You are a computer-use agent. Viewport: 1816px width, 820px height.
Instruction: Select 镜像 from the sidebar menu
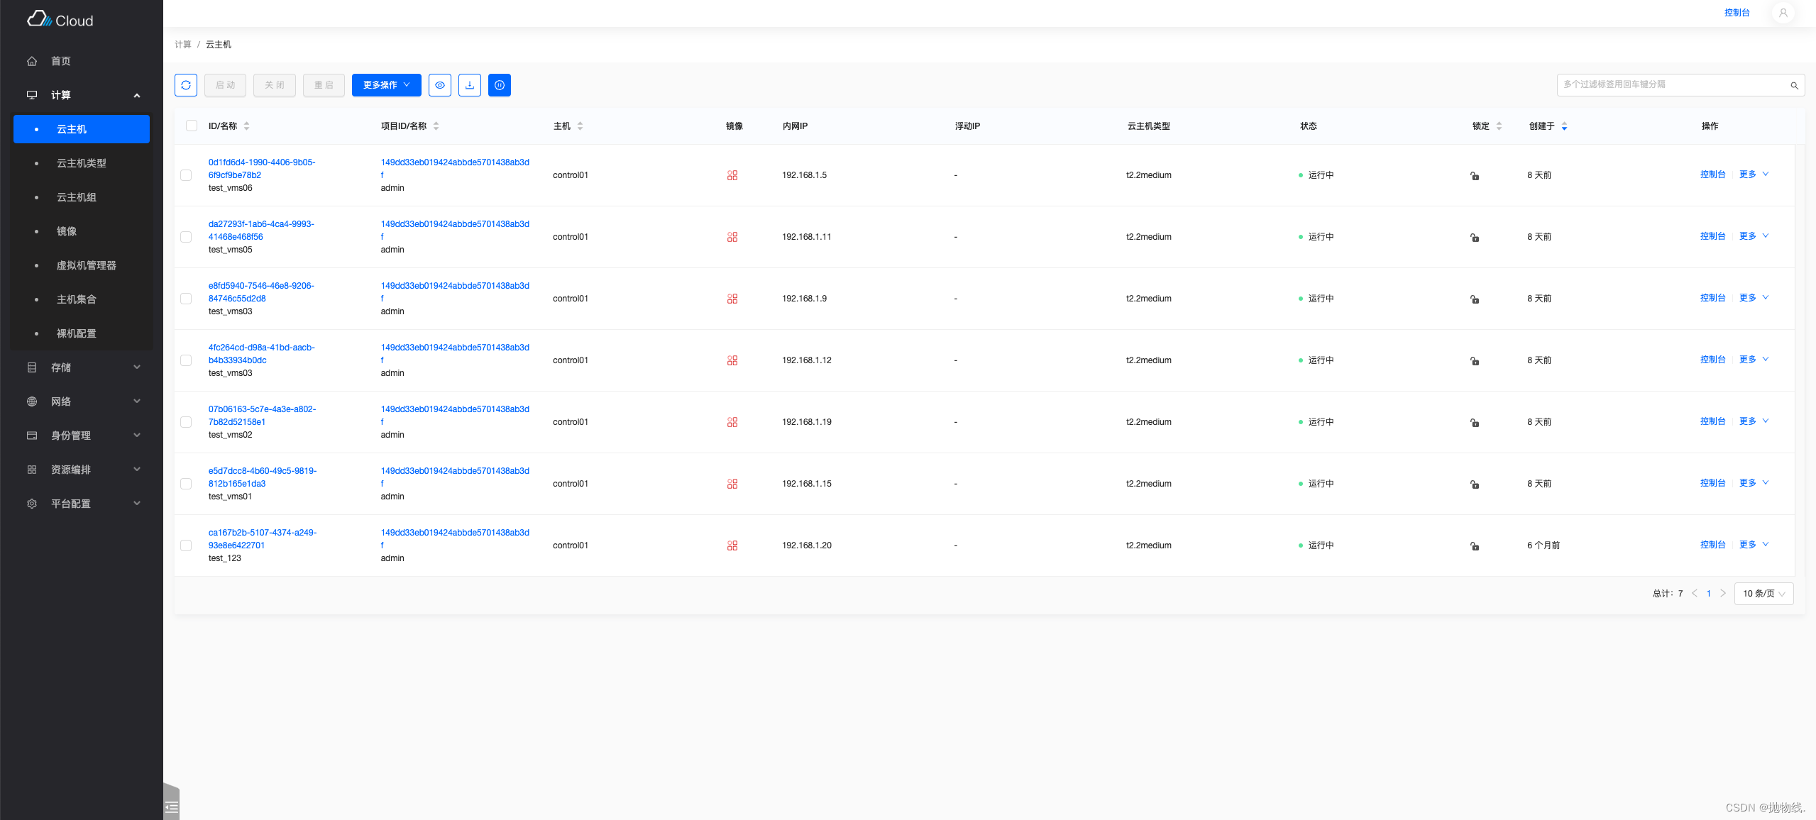click(67, 231)
